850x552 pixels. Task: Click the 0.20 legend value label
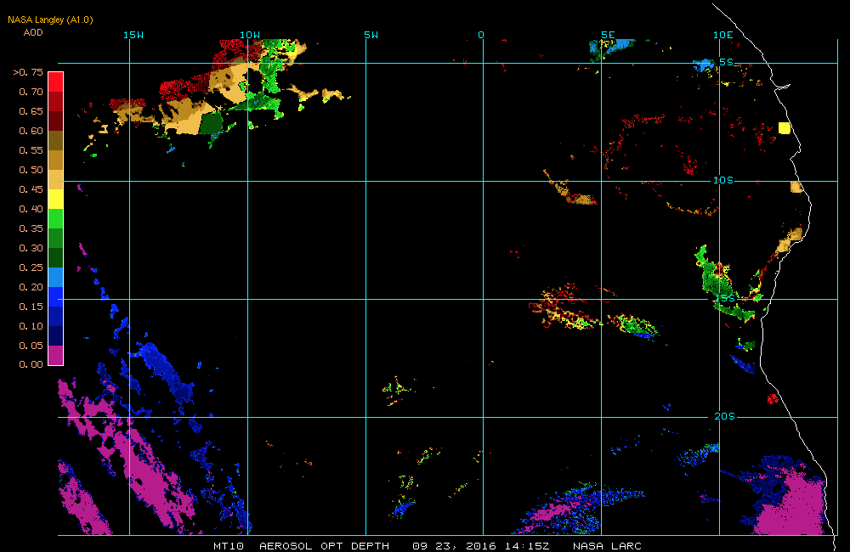tap(31, 287)
